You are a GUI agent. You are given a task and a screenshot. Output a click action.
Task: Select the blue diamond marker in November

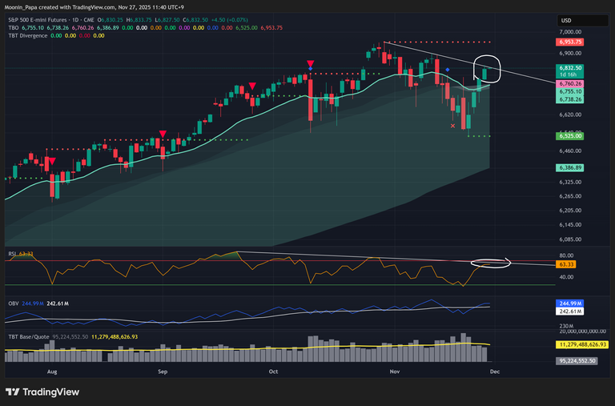point(447,70)
